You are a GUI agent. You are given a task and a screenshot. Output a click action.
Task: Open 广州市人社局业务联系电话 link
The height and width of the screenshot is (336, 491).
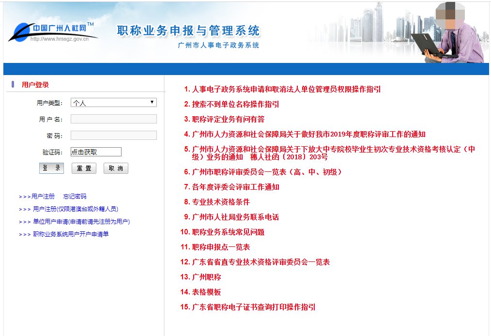[x=235, y=217]
